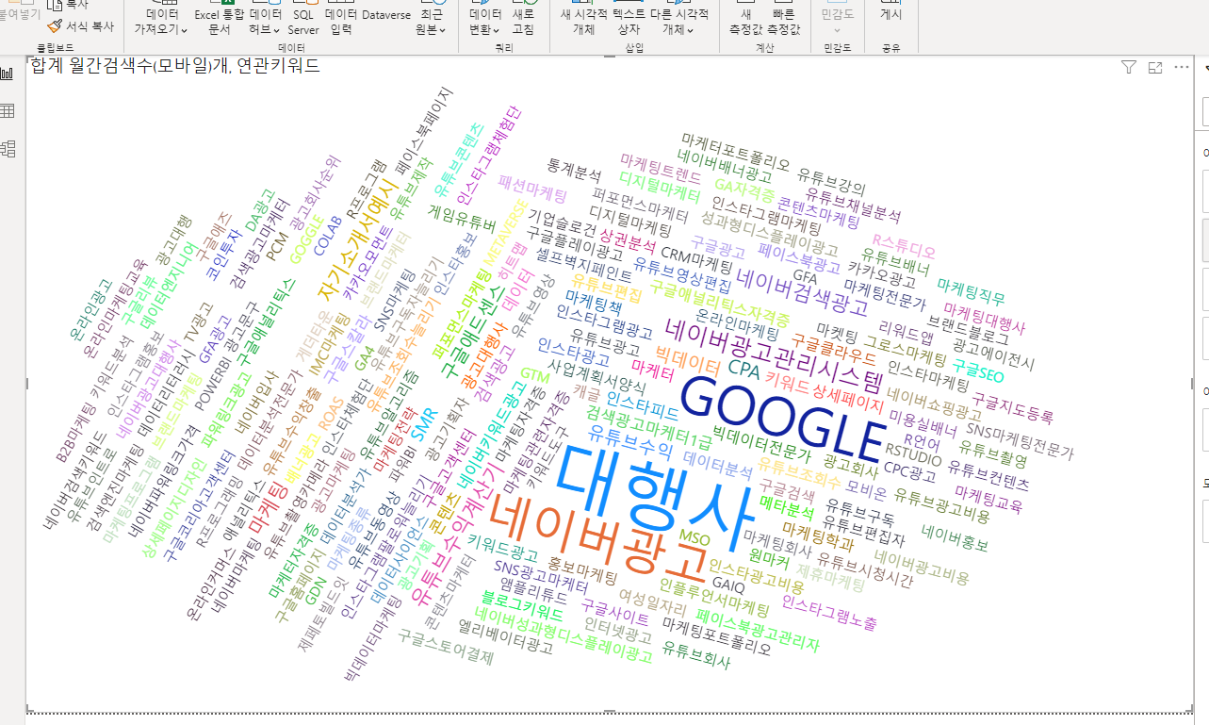Click the word CPA in the cloud
1209x725 pixels.
click(743, 369)
